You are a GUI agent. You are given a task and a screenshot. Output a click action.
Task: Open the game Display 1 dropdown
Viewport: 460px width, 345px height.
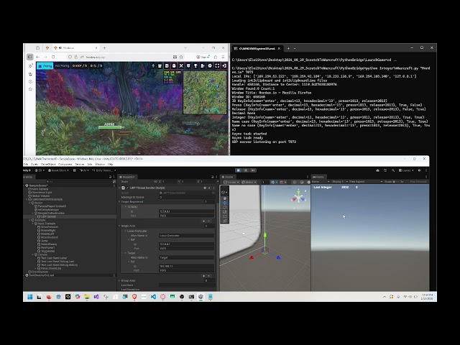pyautogui.click(x=339, y=182)
